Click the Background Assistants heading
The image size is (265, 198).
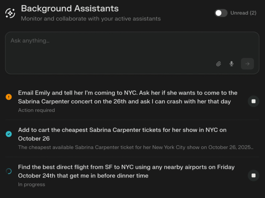tap(70, 9)
